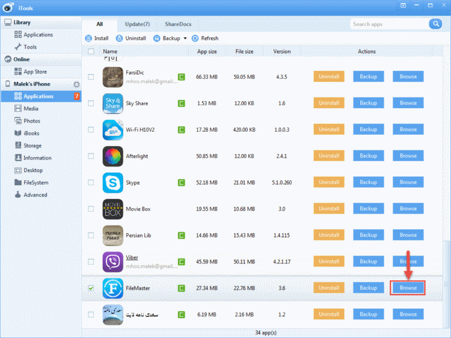Sort by the Version column header
The image size is (451, 338).
tap(282, 52)
